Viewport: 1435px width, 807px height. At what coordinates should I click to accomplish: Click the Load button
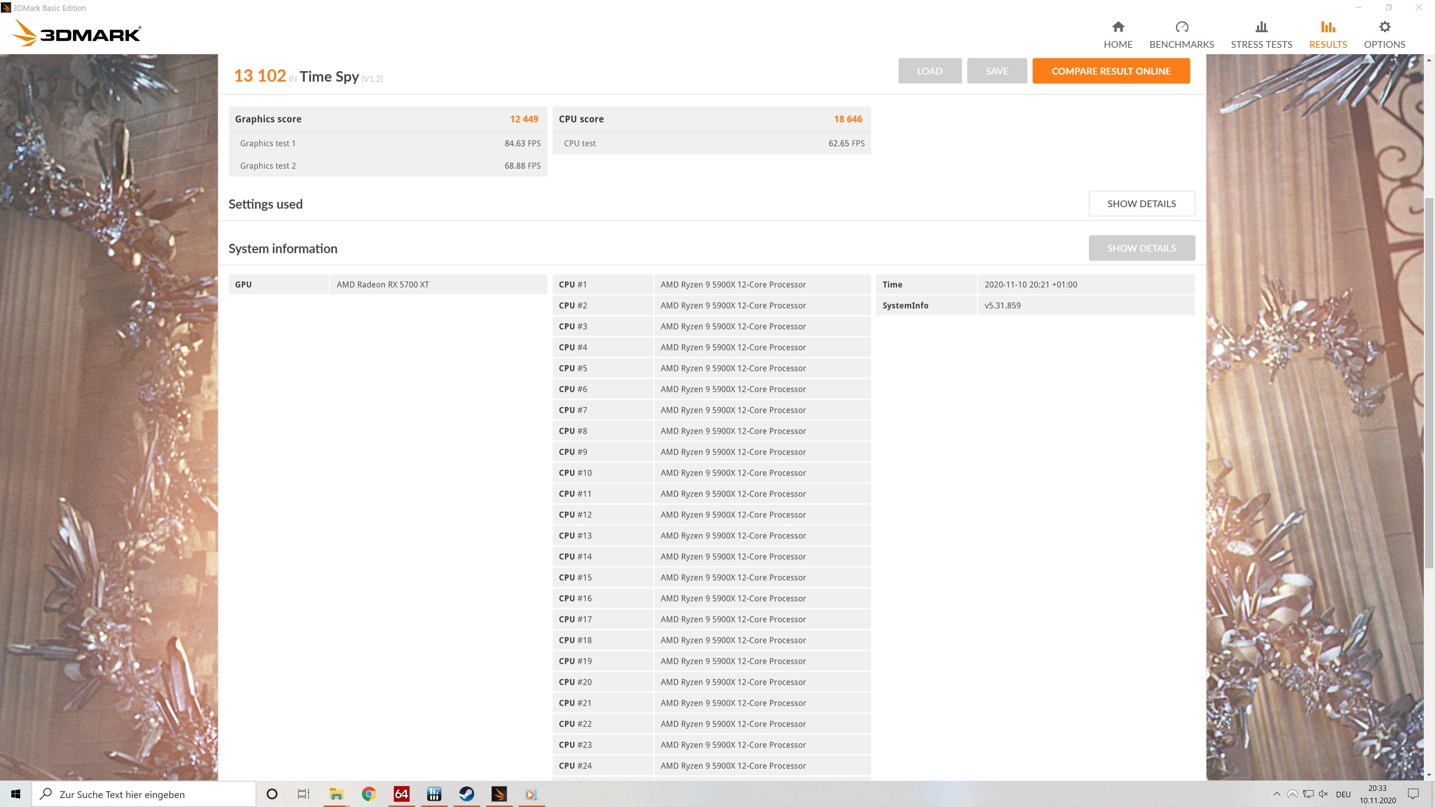(929, 71)
